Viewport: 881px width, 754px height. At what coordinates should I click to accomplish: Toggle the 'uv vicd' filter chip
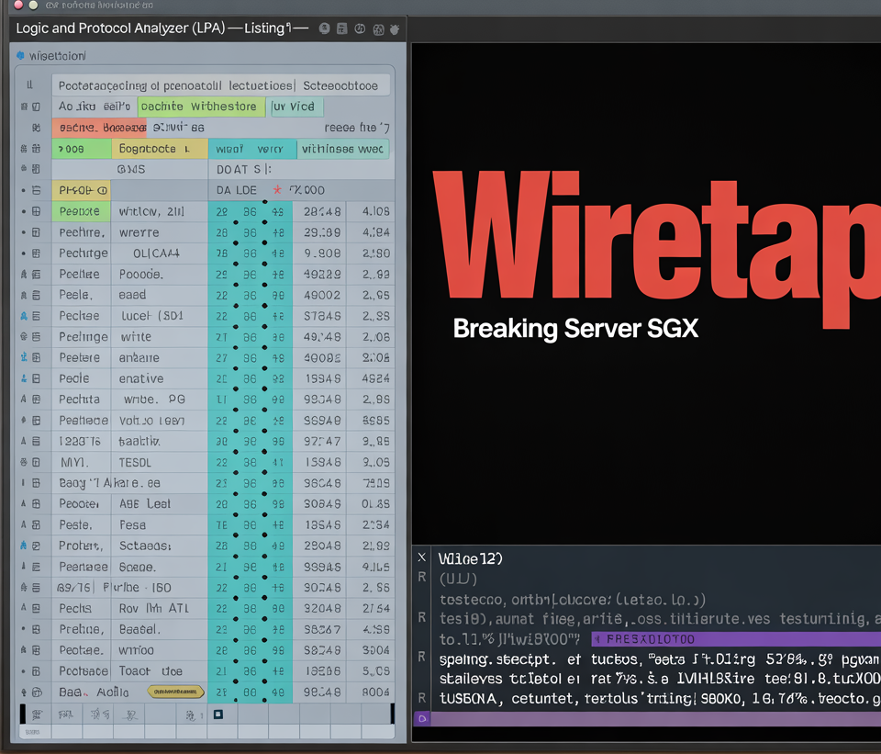click(x=294, y=107)
